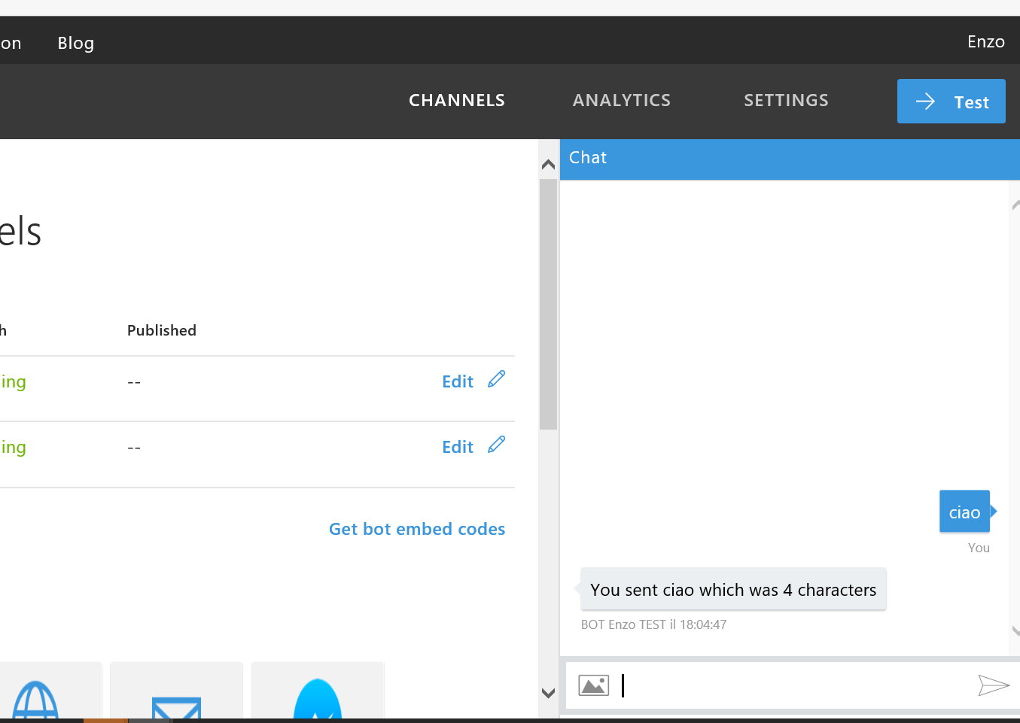Focus the chat message input field
The width and height of the screenshot is (1020, 723).
click(790, 685)
